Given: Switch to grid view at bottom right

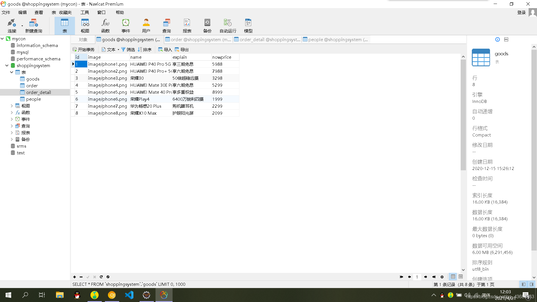Looking at the screenshot, I should tap(453, 277).
